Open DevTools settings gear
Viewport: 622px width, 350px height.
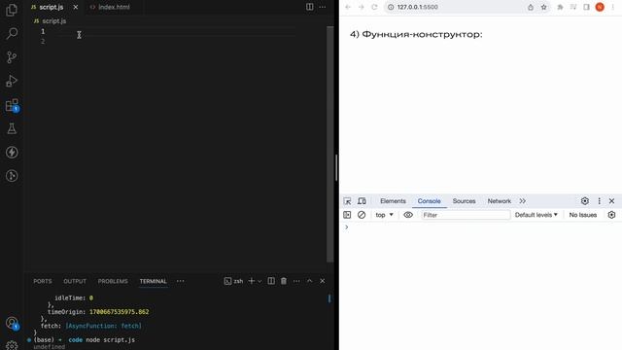(x=585, y=201)
